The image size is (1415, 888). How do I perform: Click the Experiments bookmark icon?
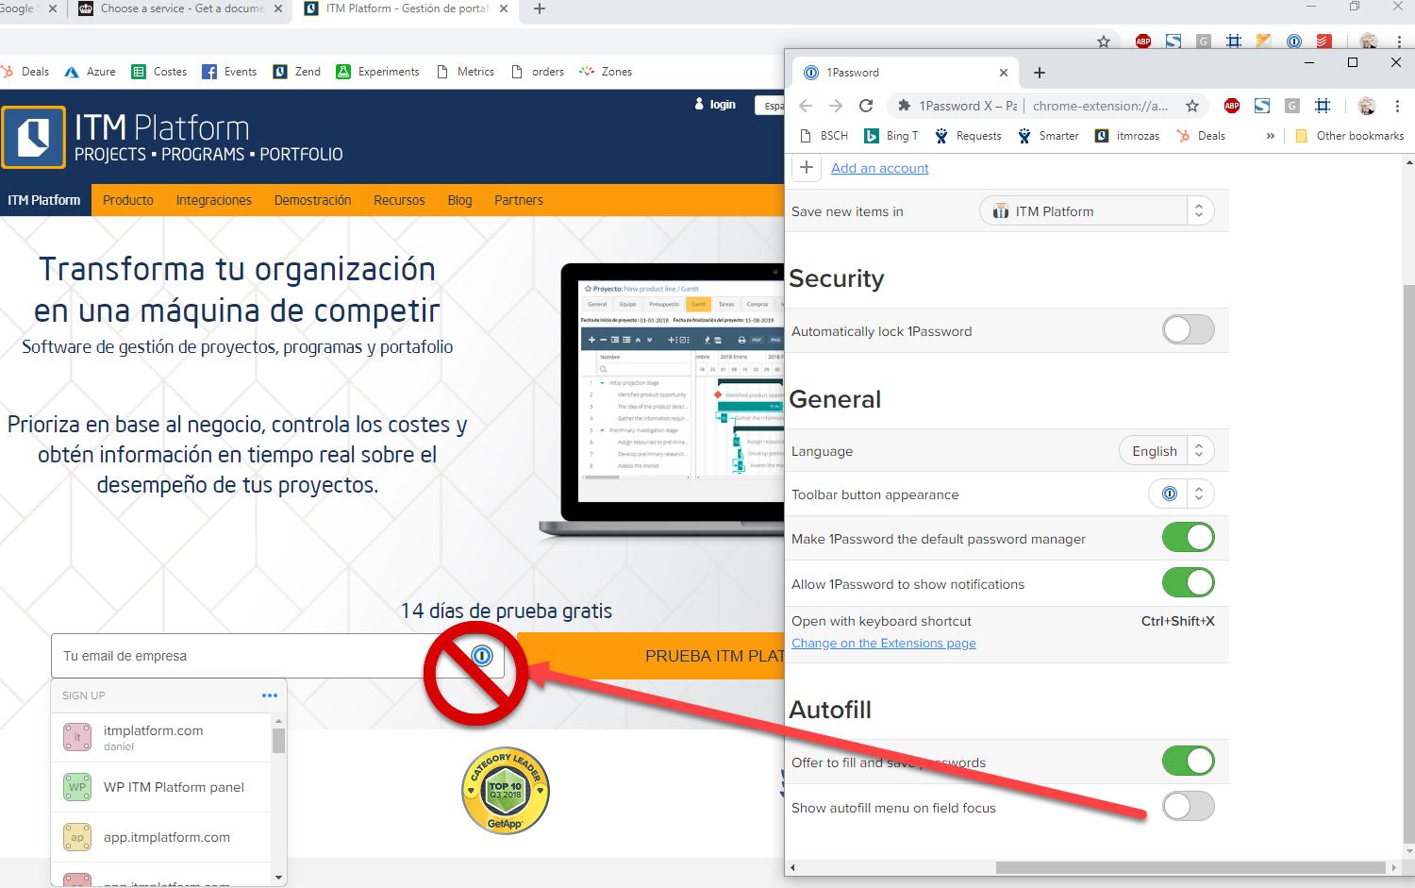pos(346,71)
